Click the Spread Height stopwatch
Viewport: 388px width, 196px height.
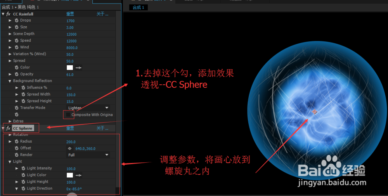(x=23, y=101)
